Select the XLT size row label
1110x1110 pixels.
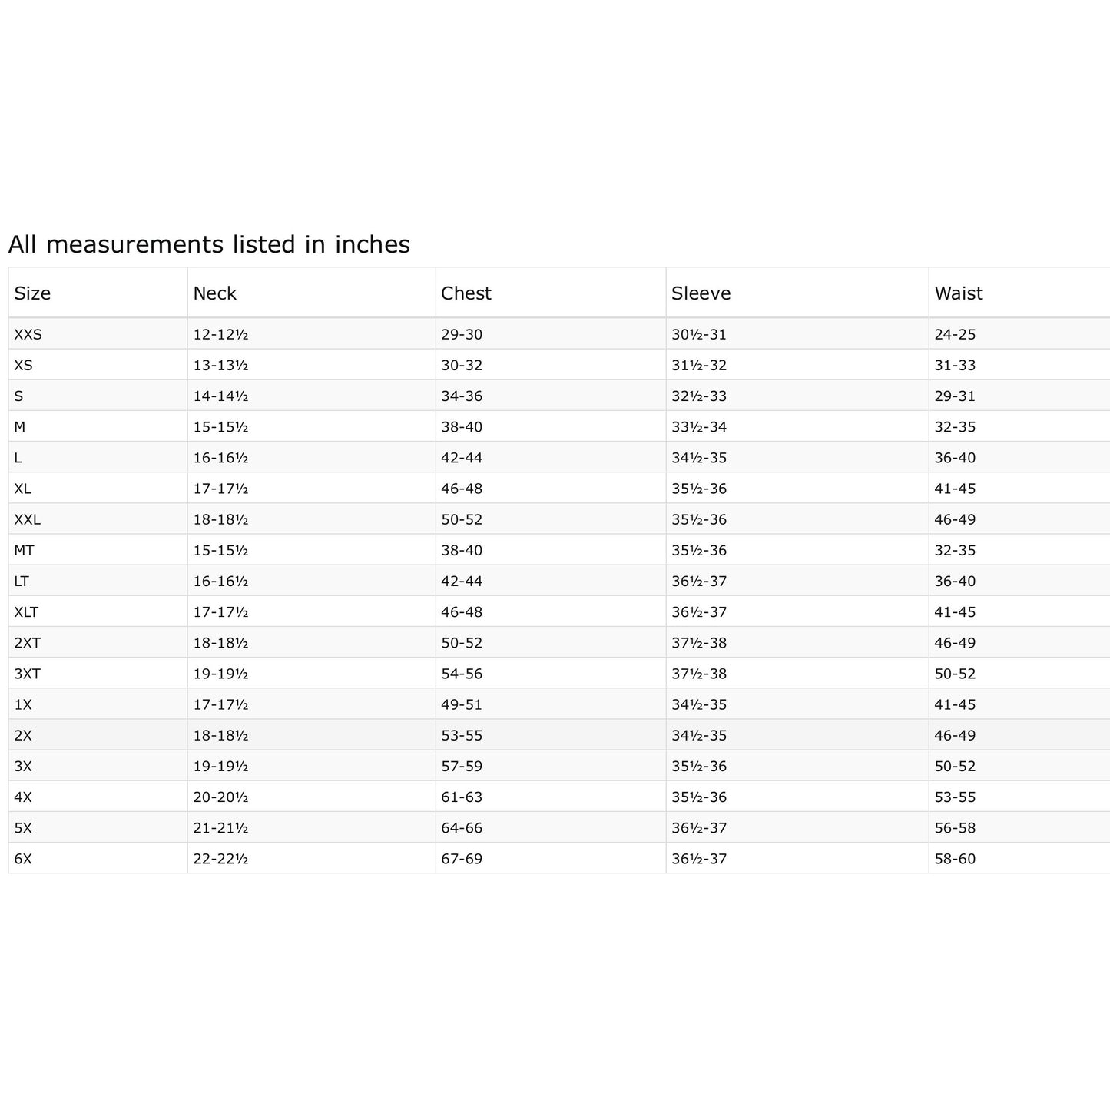26,612
